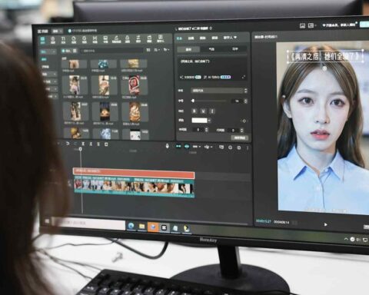Screen dimensions: 369x295
Task: Toggle Underline text style button
Action: (203, 111)
